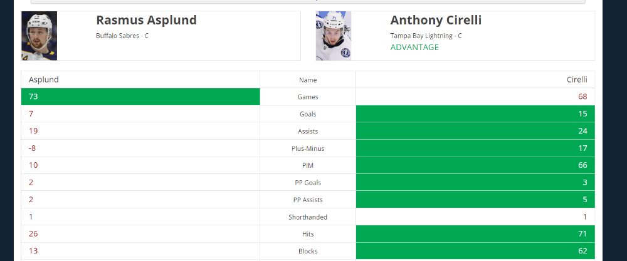This screenshot has height=261, width=627.
Task: Click Rasmus Asplund's player photo
Action: click(39, 36)
